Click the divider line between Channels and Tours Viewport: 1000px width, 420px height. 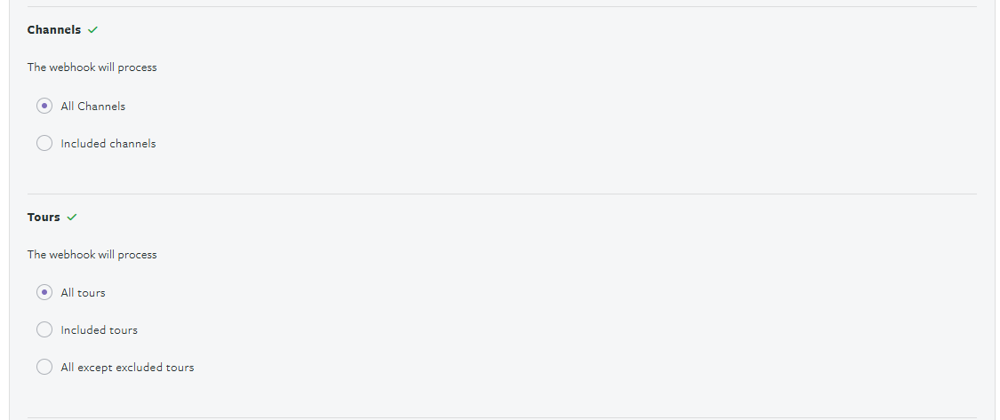[501, 194]
